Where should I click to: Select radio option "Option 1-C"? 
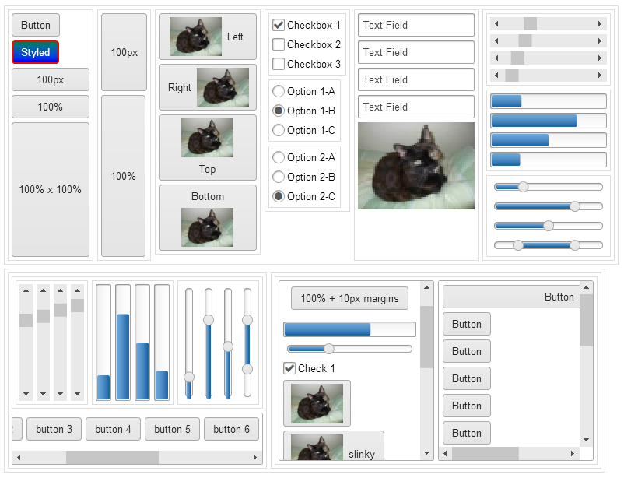pyautogui.click(x=279, y=130)
